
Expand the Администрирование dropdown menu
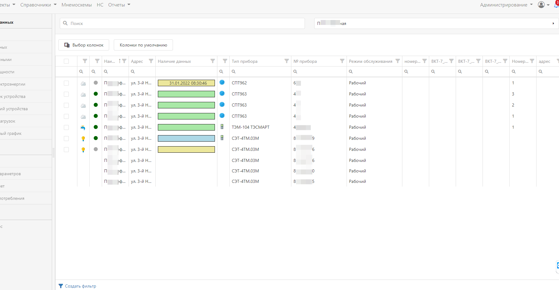506,5
